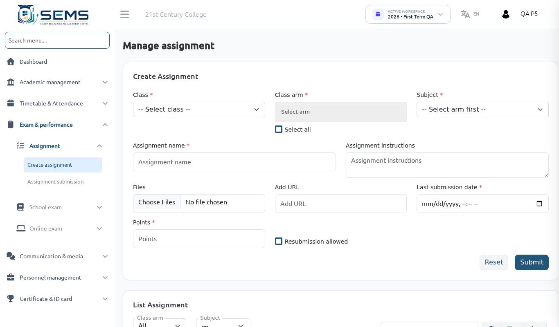Expand Communication & media chevron

(105, 256)
